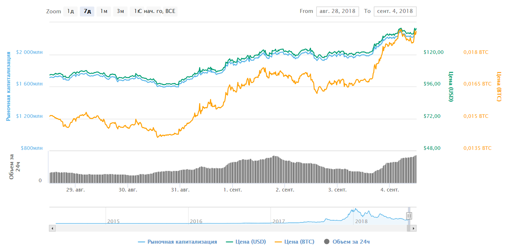Hide the Цена (USD) series via legend text

pyautogui.click(x=250, y=242)
